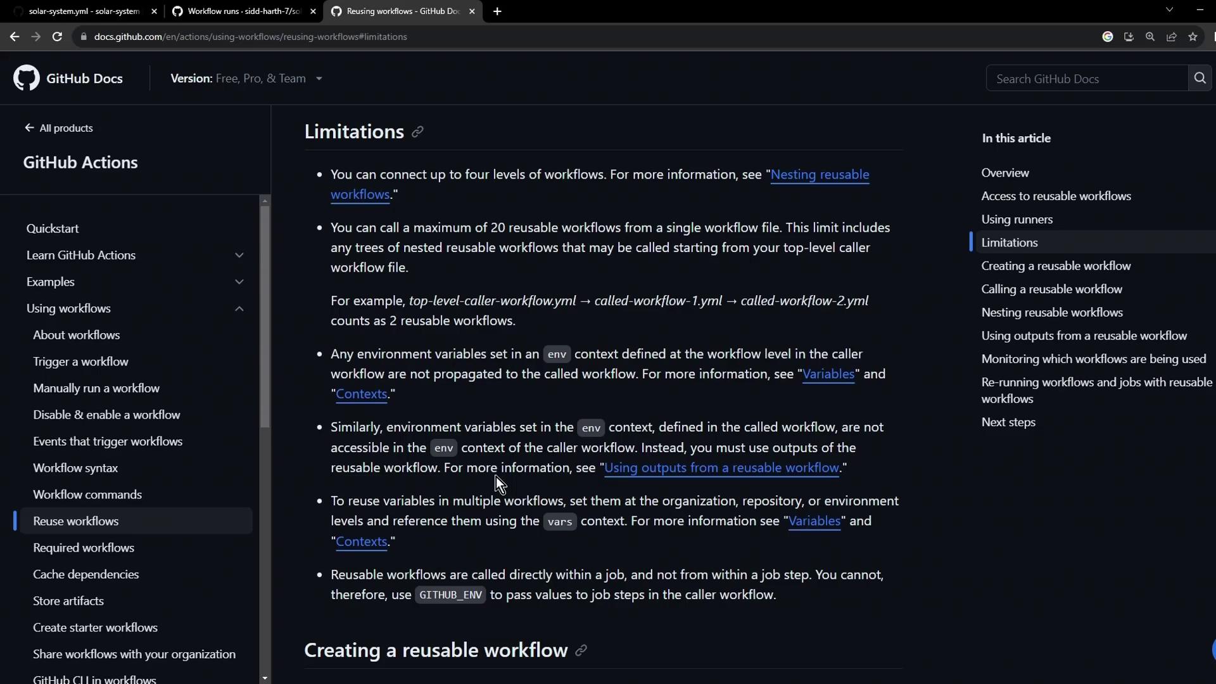Open the Nesting reusable workflows link
The width and height of the screenshot is (1216, 684).
(x=820, y=175)
